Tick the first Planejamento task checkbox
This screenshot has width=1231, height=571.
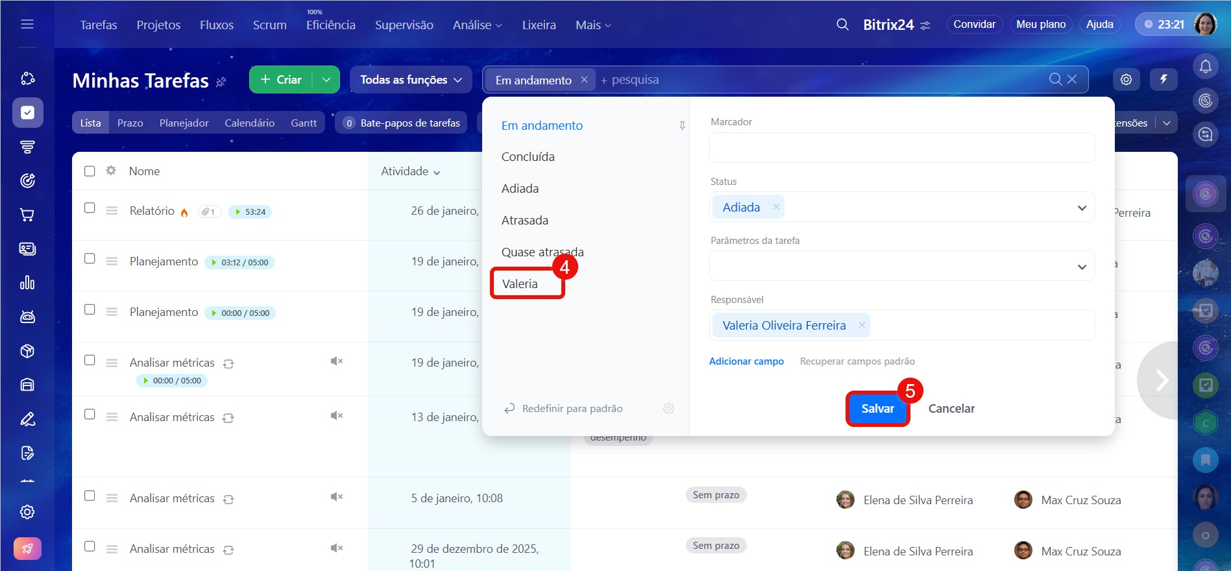tap(90, 259)
